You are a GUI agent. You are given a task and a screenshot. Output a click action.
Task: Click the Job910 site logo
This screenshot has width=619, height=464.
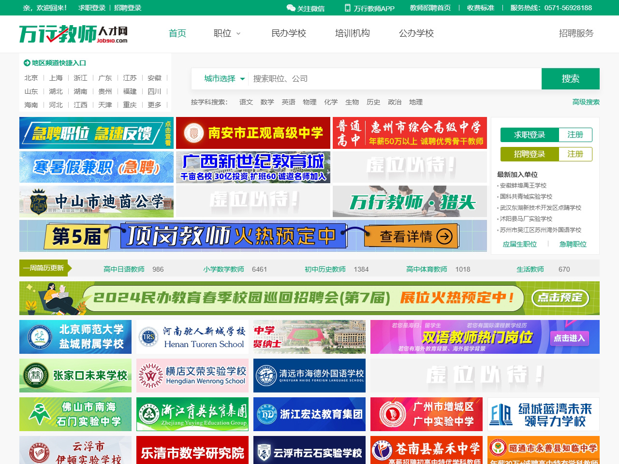coord(74,34)
